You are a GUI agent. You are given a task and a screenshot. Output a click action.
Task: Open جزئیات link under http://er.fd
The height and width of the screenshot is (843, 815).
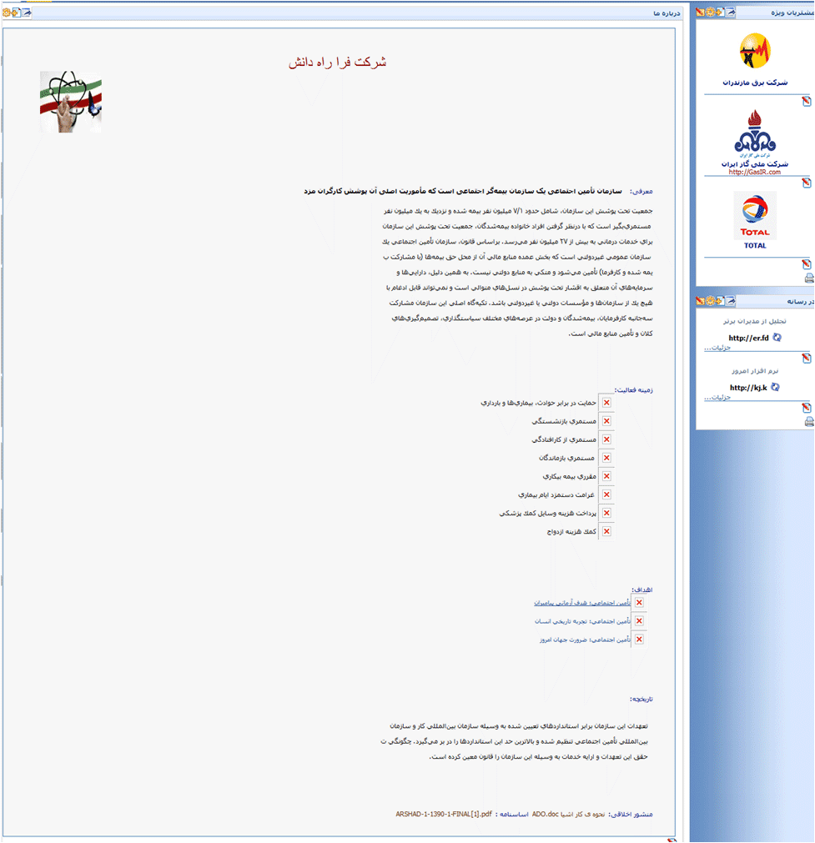pyautogui.click(x=717, y=348)
